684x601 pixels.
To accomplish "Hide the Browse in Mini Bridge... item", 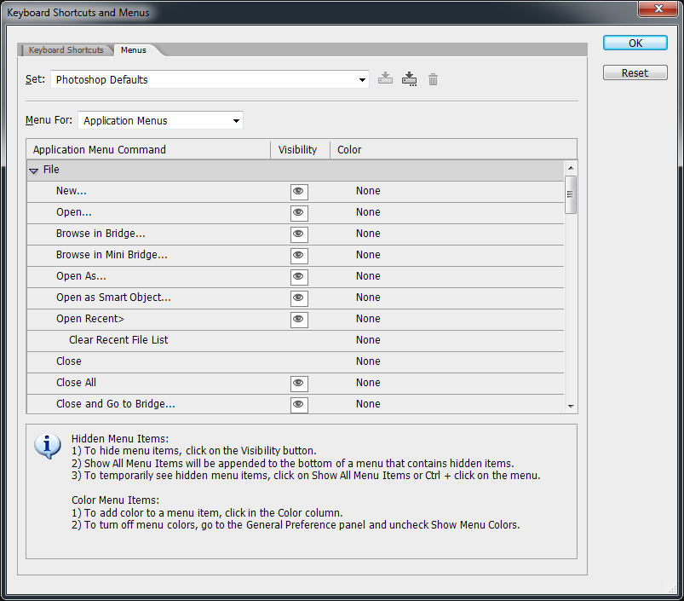I will pos(299,256).
